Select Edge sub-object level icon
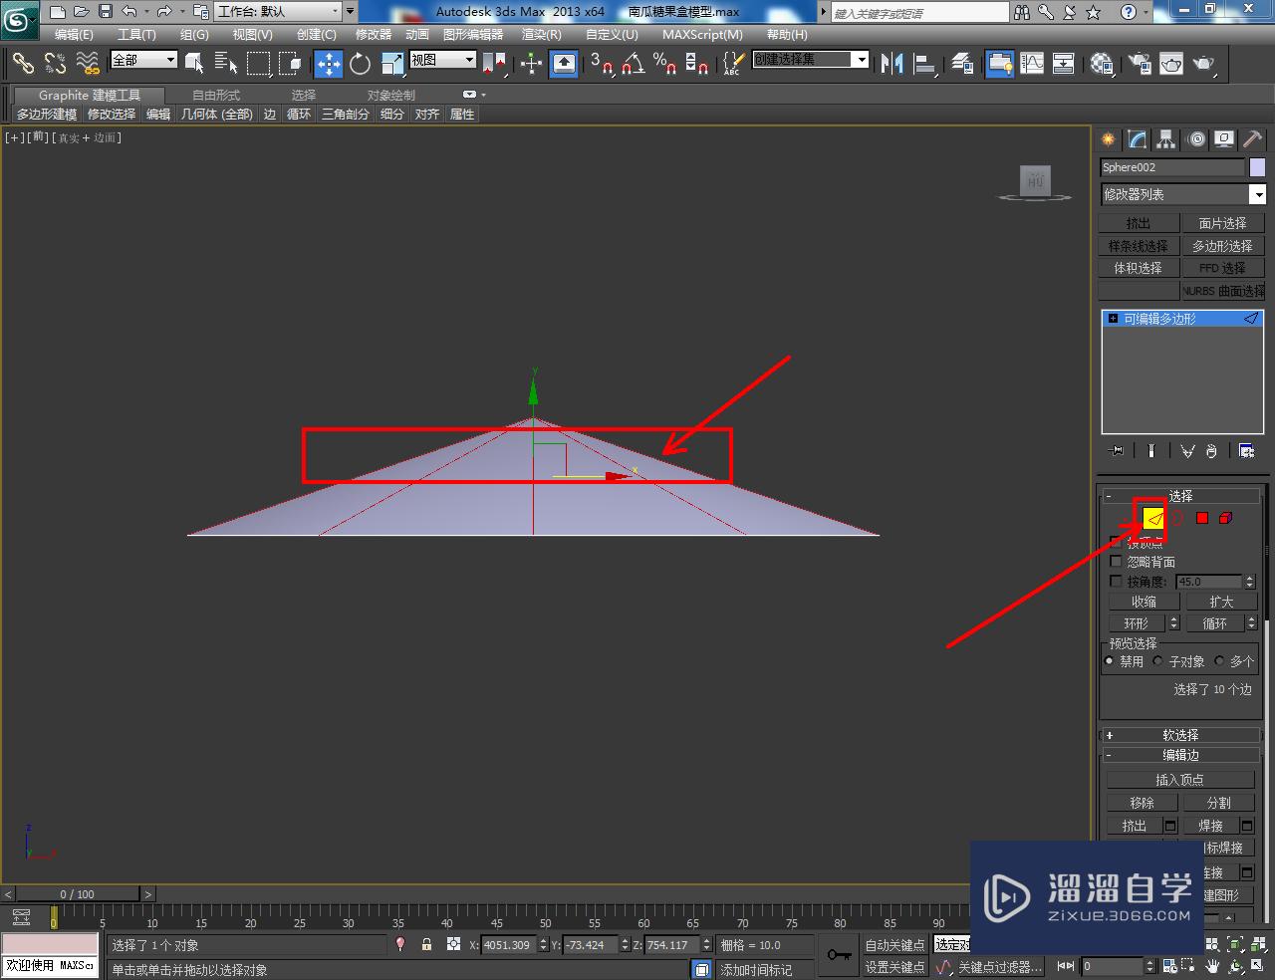The width and height of the screenshot is (1275, 980). [x=1153, y=518]
